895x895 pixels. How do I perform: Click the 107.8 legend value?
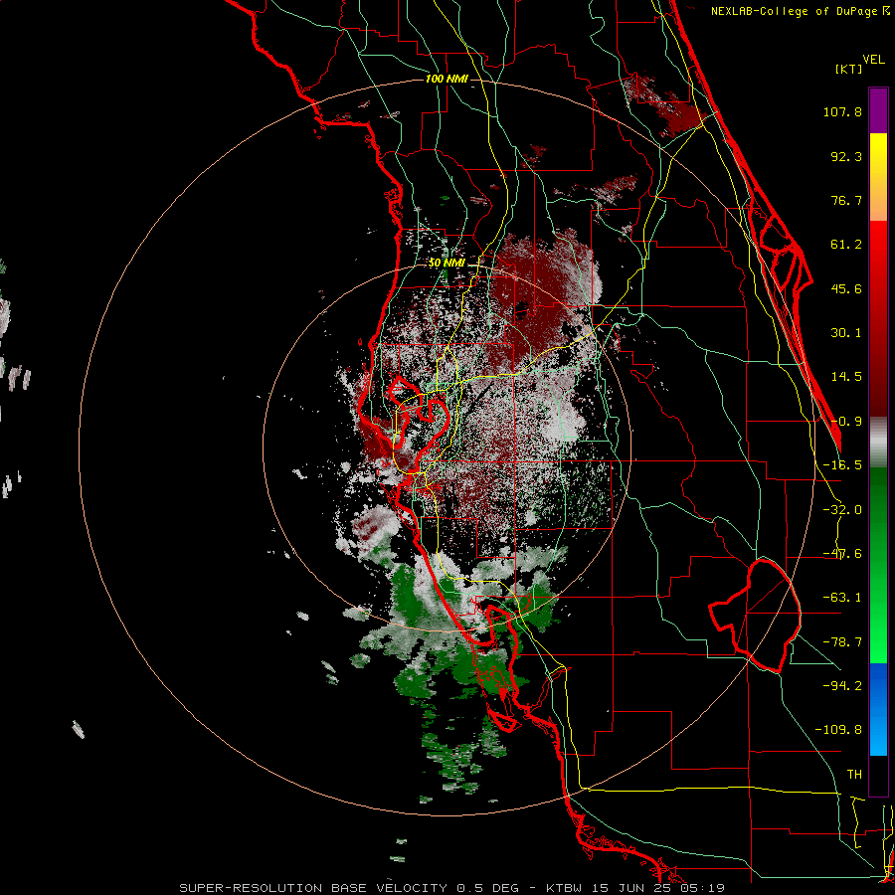pyautogui.click(x=842, y=111)
